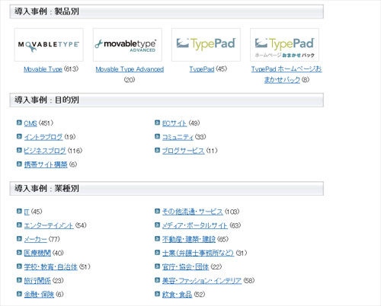Open the 美容・ファッション・インテリア link

pyautogui.click(x=202, y=281)
